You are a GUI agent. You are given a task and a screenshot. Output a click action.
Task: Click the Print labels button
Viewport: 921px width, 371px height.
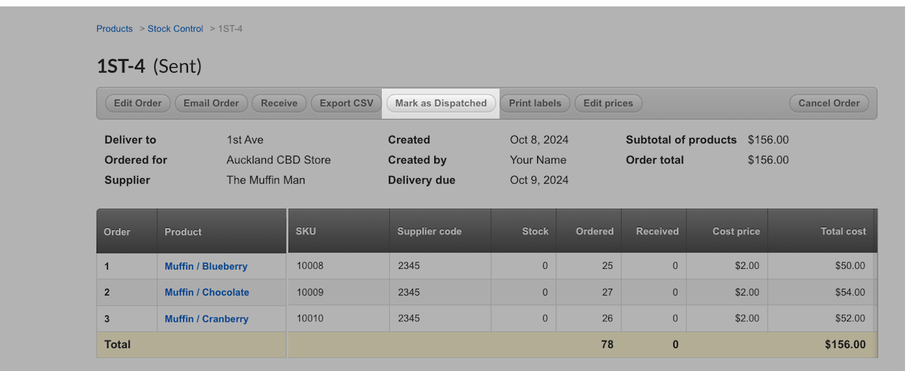click(535, 103)
